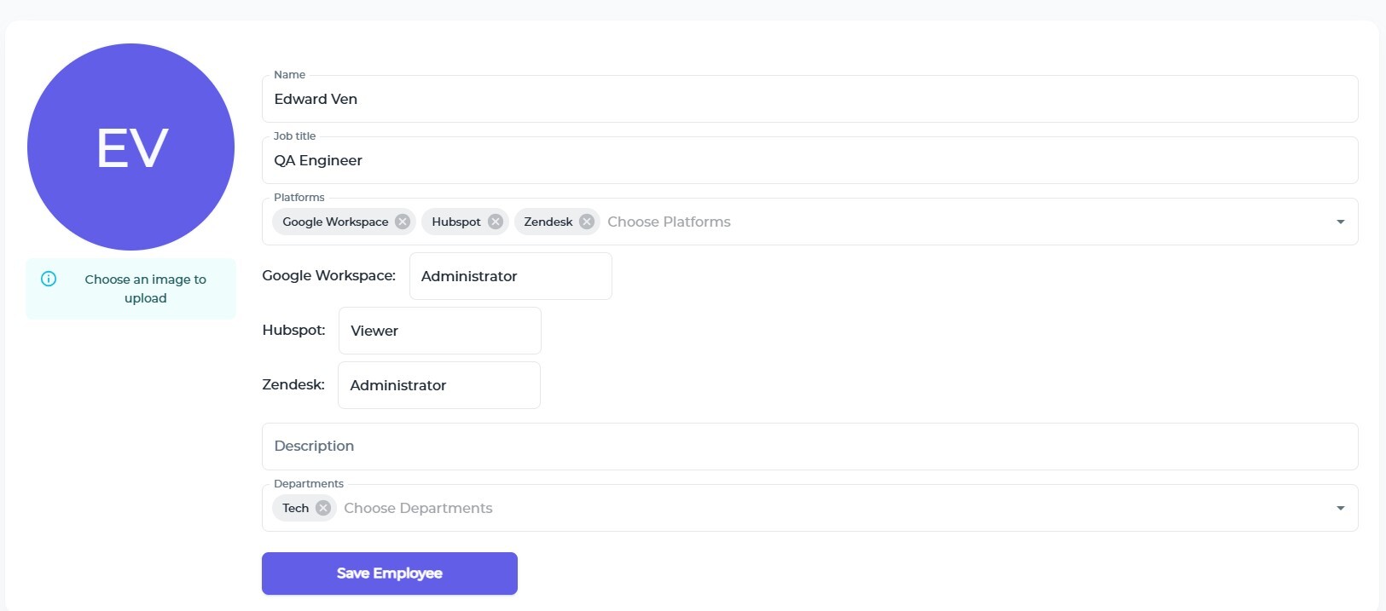
Task: Click into the Description field
Action: (x=809, y=447)
